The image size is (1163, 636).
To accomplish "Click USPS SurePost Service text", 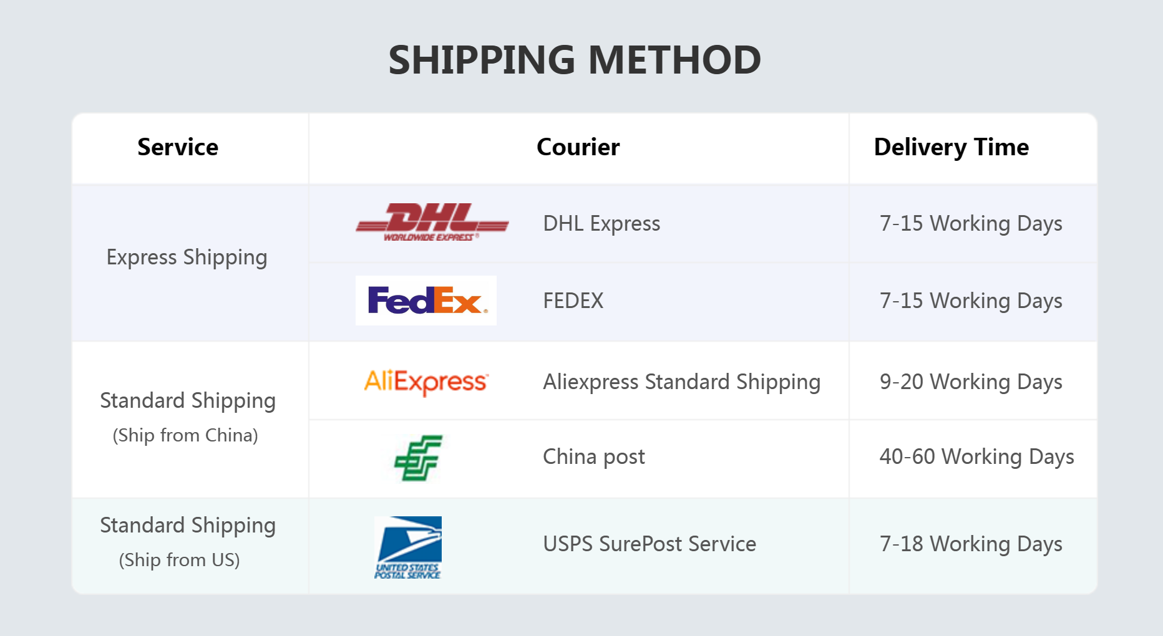I will point(649,544).
